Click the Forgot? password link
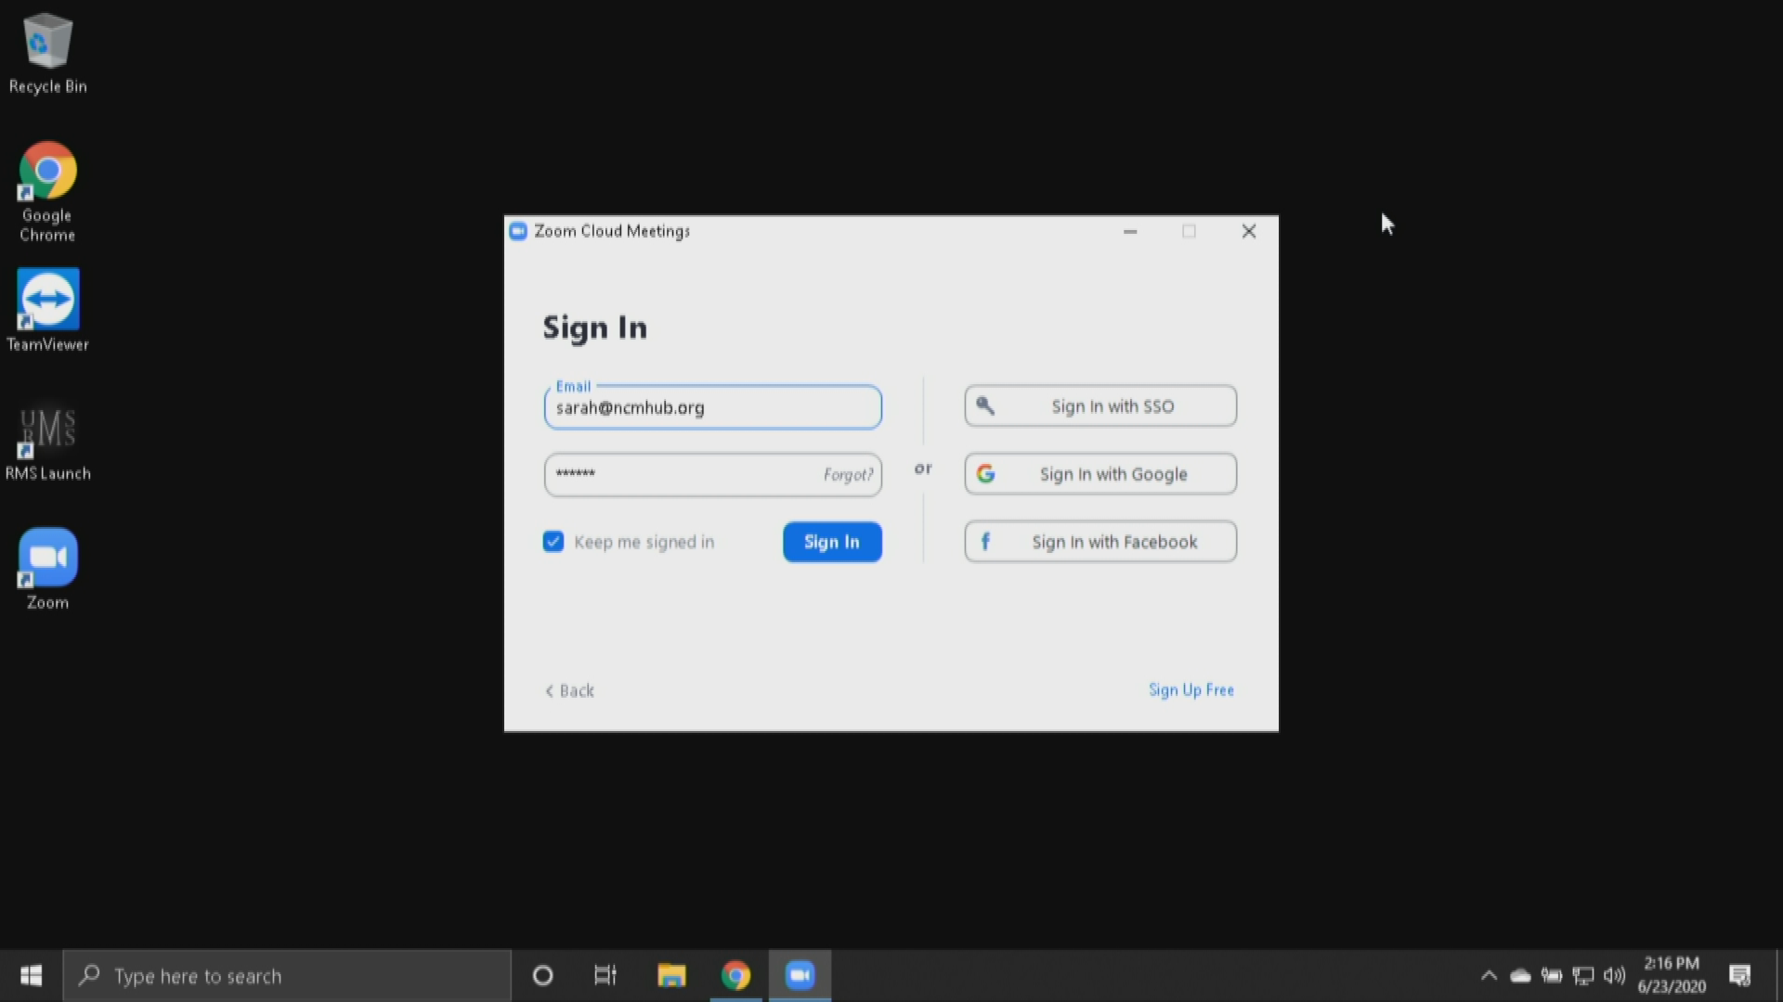The height and width of the screenshot is (1002, 1783). tap(848, 475)
